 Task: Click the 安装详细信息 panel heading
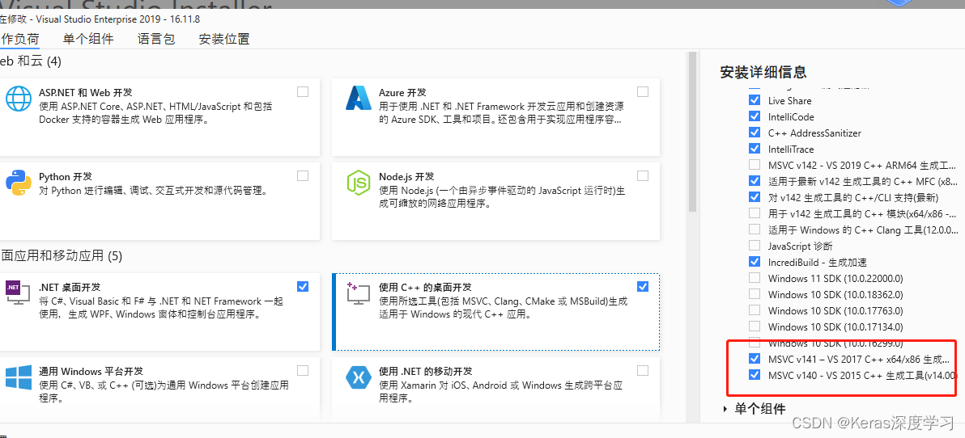click(x=763, y=73)
